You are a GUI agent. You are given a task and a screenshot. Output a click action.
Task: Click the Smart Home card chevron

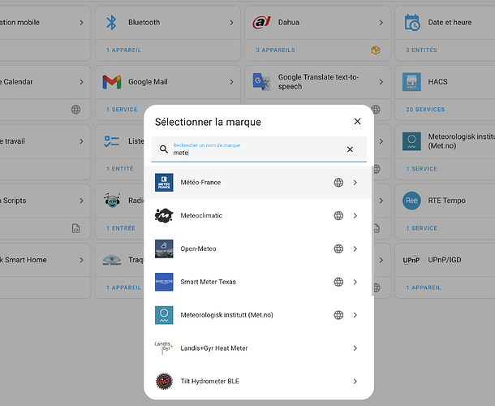(81, 260)
